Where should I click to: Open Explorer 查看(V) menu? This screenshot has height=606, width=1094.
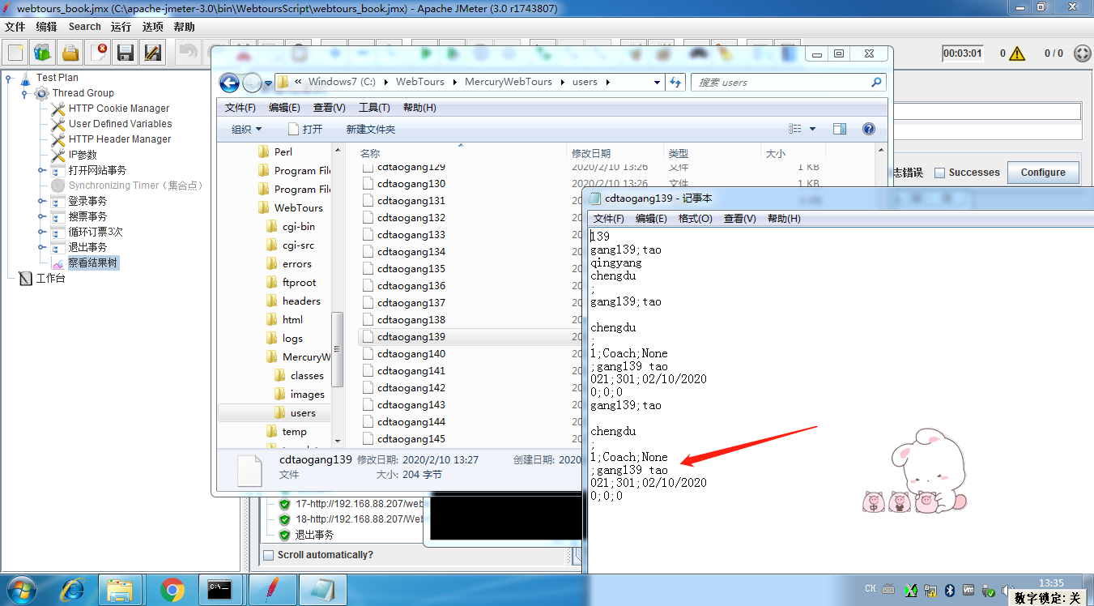[329, 108]
